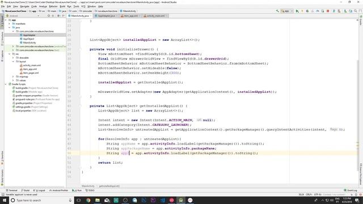Viewport: 363px width, 204px height.
Task: Collapse the layout folder in project tree
Action: point(13,62)
